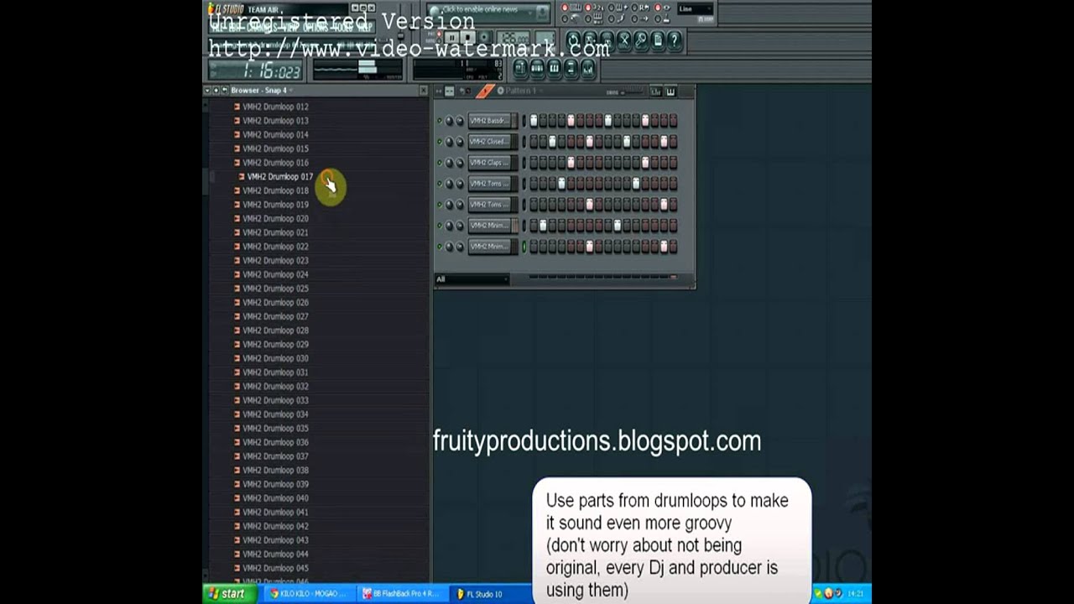
Task: Open the mixer view shortcut button
Action: pyautogui.click(x=588, y=69)
